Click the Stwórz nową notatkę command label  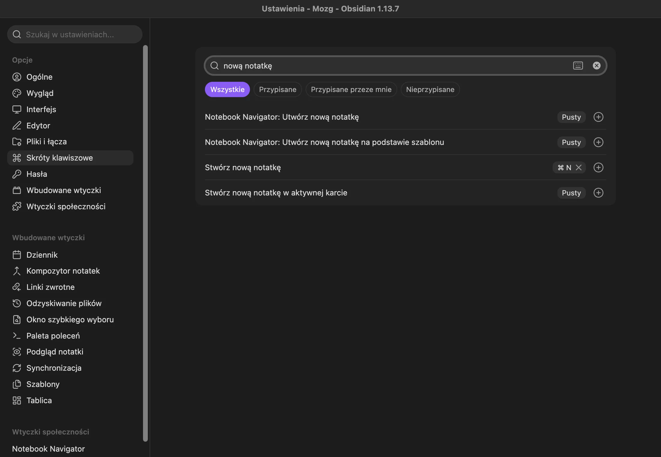point(243,167)
